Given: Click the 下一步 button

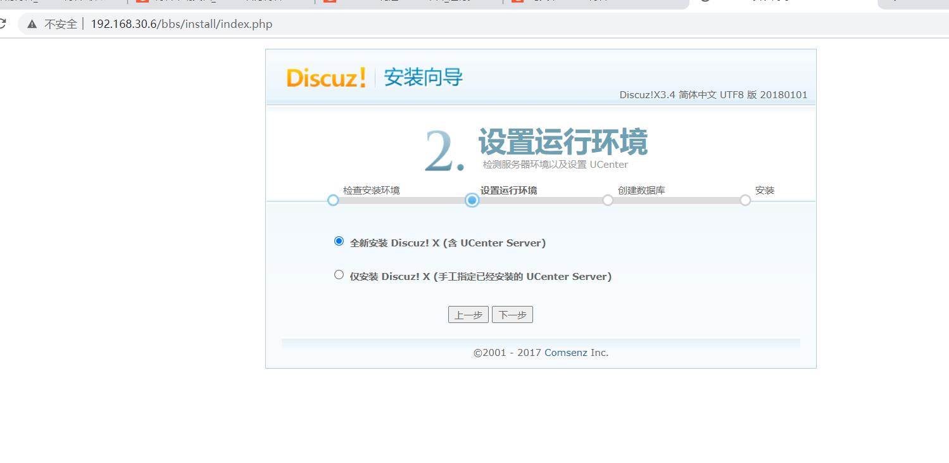Looking at the screenshot, I should [x=512, y=315].
